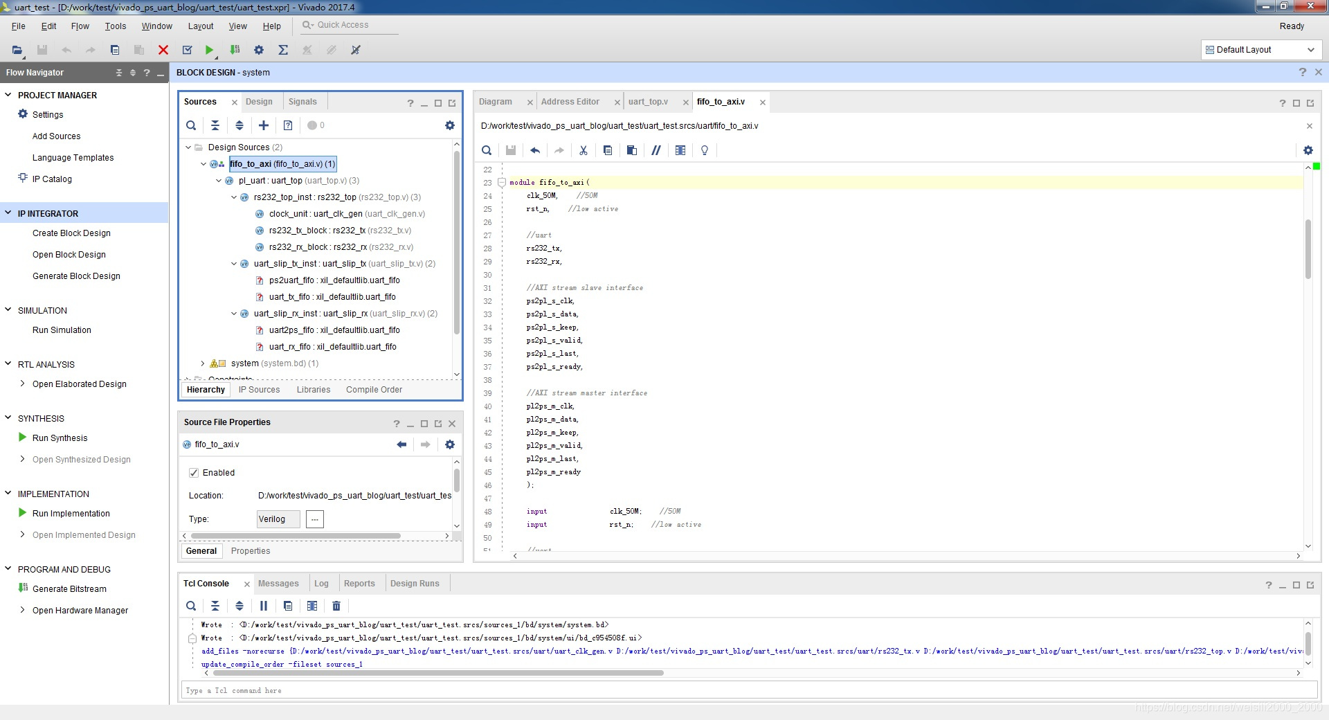The image size is (1329, 720).
Task: Select clock_unit : uart_clk_gen source
Action: 347,214
